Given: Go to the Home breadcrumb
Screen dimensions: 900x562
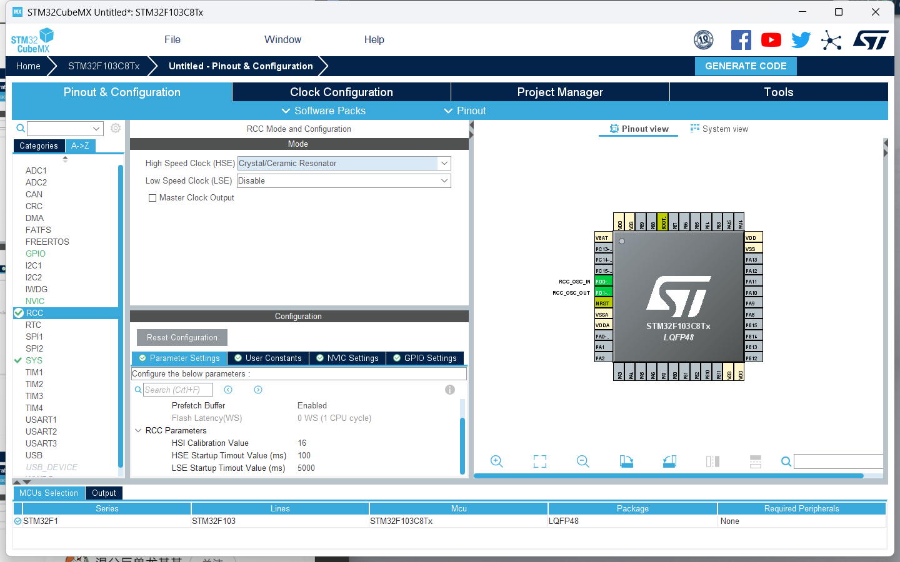Looking at the screenshot, I should tap(28, 66).
